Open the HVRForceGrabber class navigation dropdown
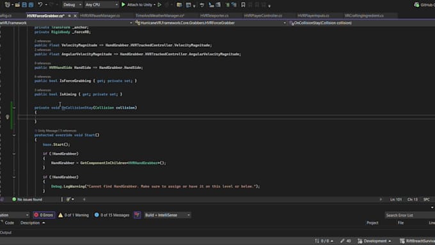435x245 pixels. tap(285, 23)
